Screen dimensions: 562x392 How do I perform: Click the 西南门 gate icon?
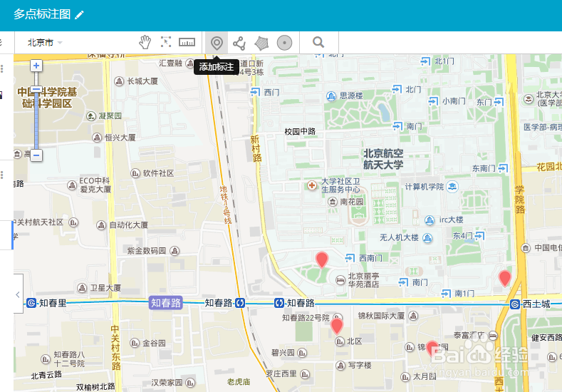pyautogui.click(x=350, y=258)
